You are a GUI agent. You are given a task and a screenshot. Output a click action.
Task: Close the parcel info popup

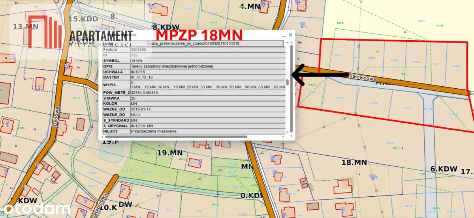tap(290, 35)
